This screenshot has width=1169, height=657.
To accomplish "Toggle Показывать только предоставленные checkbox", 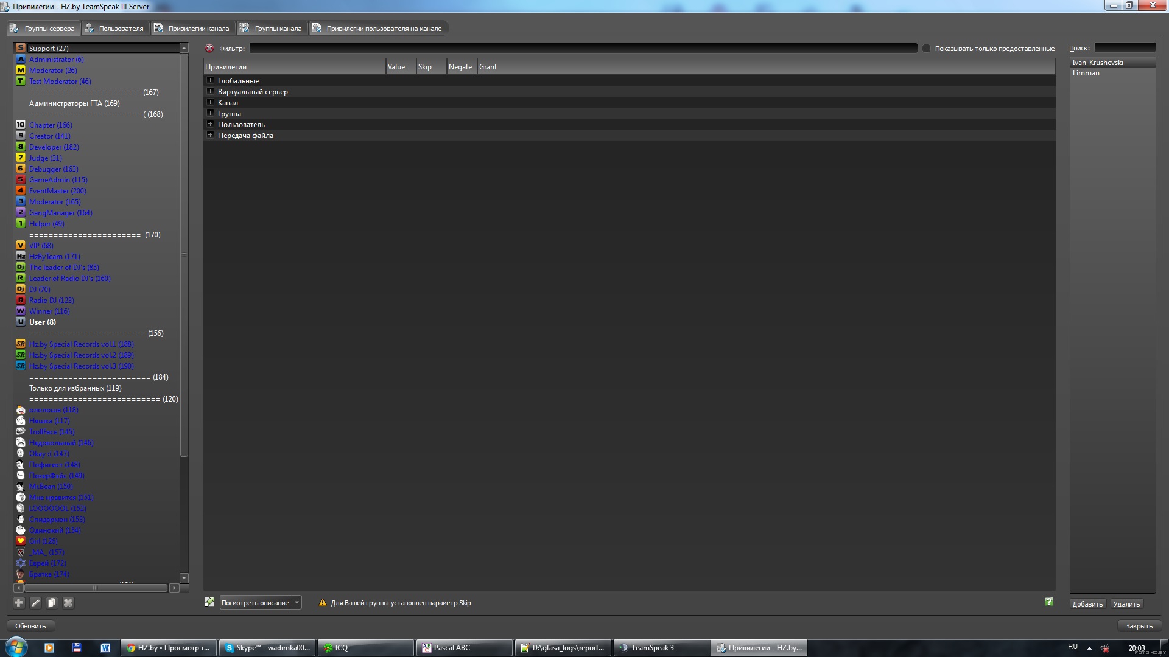I will 926,48.
